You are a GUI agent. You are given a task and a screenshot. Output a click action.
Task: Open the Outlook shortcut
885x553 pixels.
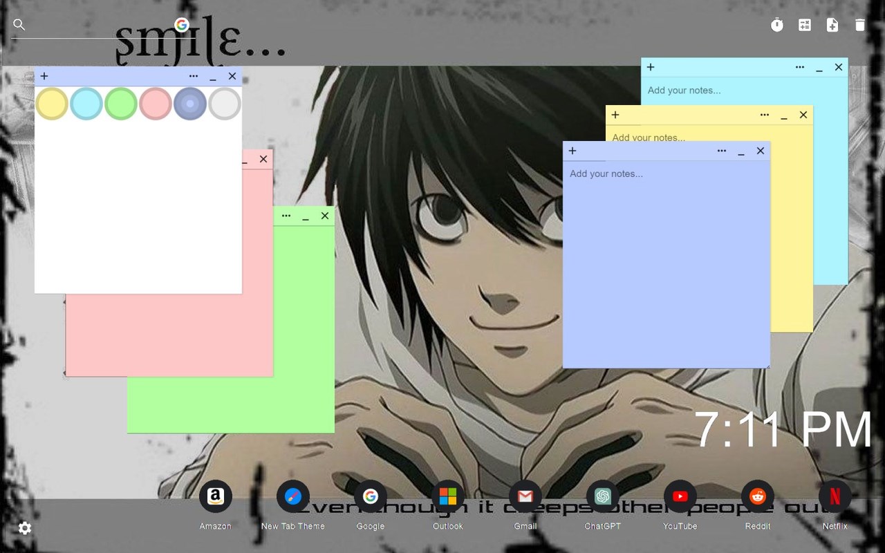[448, 496]
